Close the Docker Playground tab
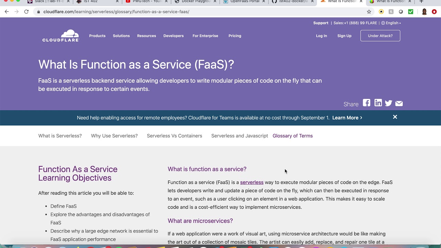441x248 pixels. coord(215,1)
